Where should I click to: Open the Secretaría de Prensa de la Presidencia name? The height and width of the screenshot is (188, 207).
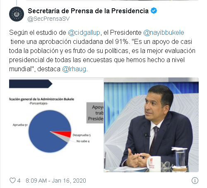(88, 11)
